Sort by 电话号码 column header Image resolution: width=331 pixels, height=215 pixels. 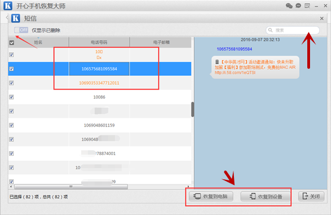99,42
